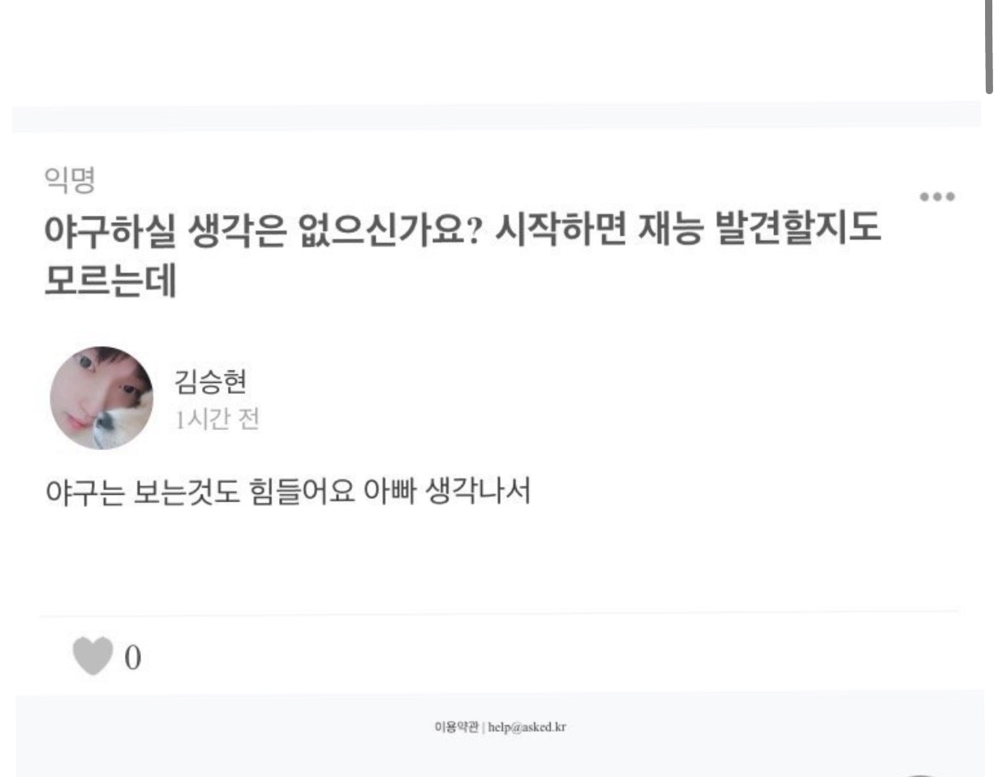Click the 1시간 전 timestamp
The image size is (998, 777).
tap(217, 419)
